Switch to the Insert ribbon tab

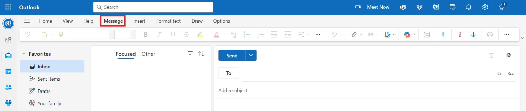(139, 21)
